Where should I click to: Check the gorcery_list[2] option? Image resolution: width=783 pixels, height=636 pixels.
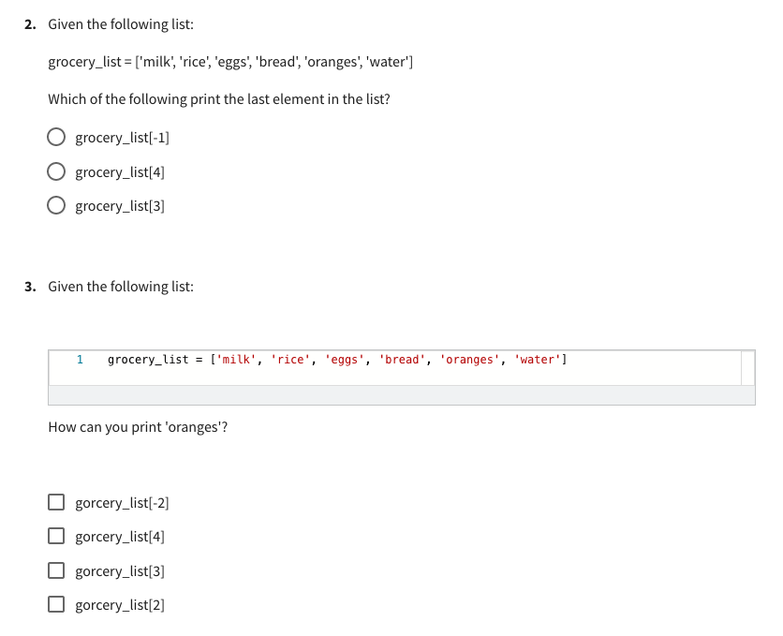pos(56,604)
